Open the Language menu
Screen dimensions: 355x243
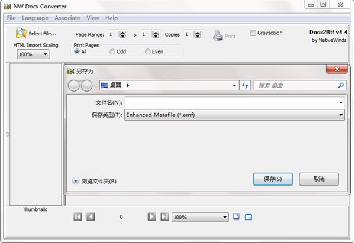click(x=35, y=18)
